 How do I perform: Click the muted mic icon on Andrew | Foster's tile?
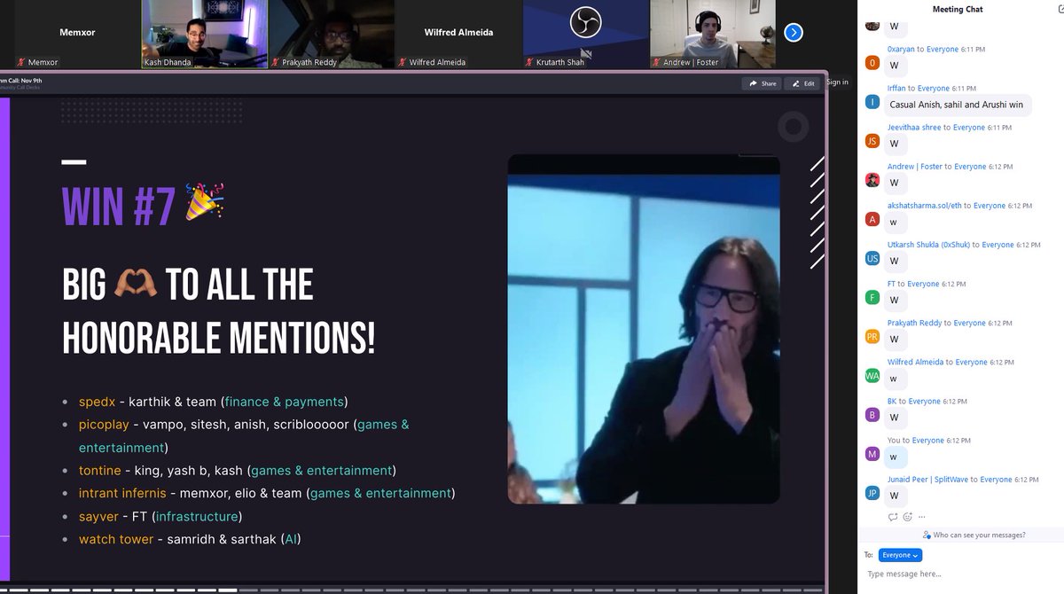[657, 63]
